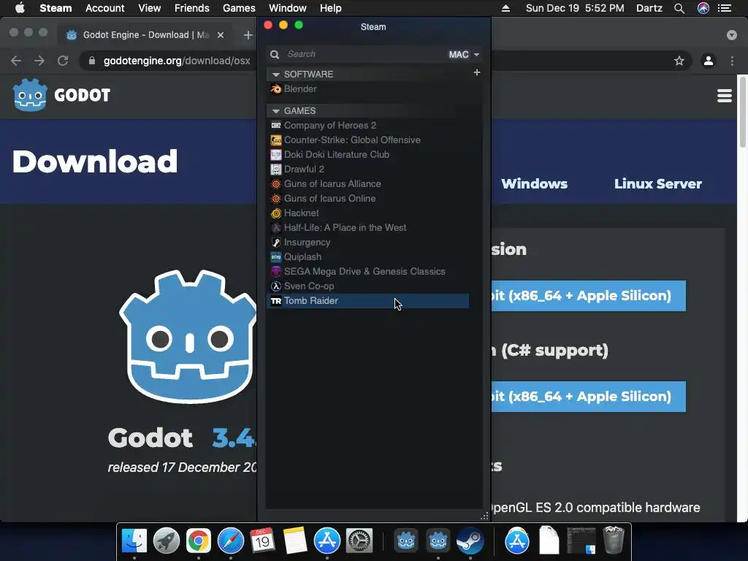
Task: Click the Godot logo in the site header
Action: click(x=61, y=95)
